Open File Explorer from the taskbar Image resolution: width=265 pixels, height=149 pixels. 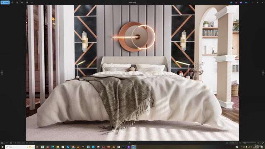click(x=58, y=147)
